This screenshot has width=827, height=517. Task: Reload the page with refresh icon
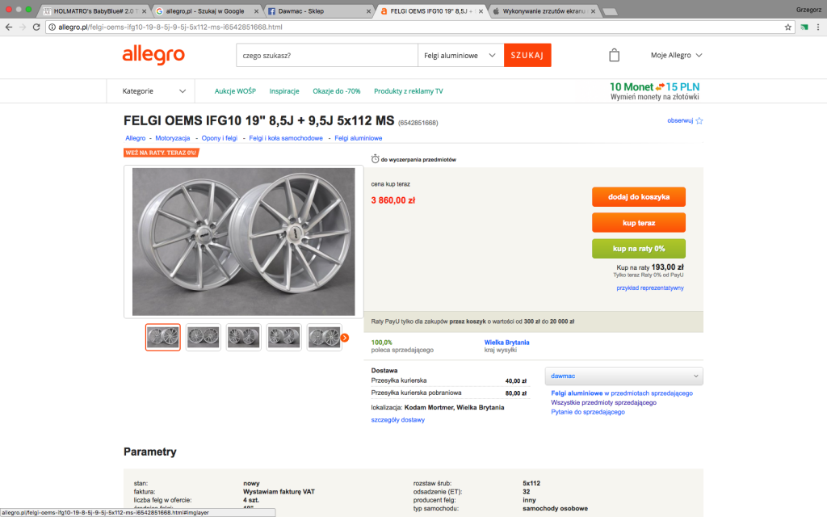36,27
